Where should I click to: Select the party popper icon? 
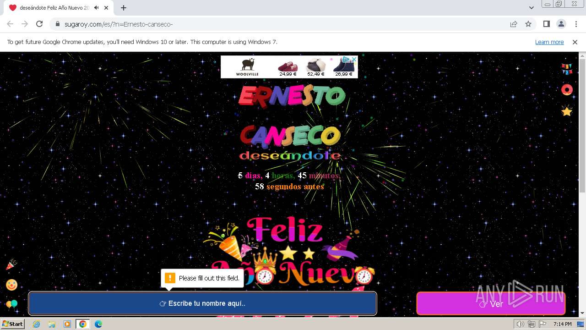coord(11,264)
